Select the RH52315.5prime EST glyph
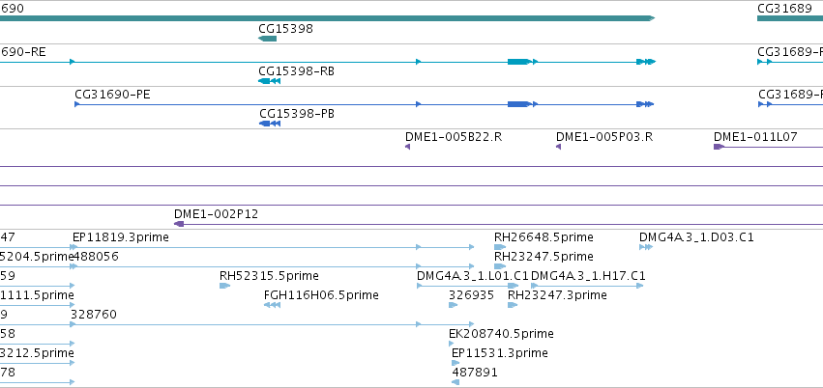Screen dimensions: 823x388 224,286
